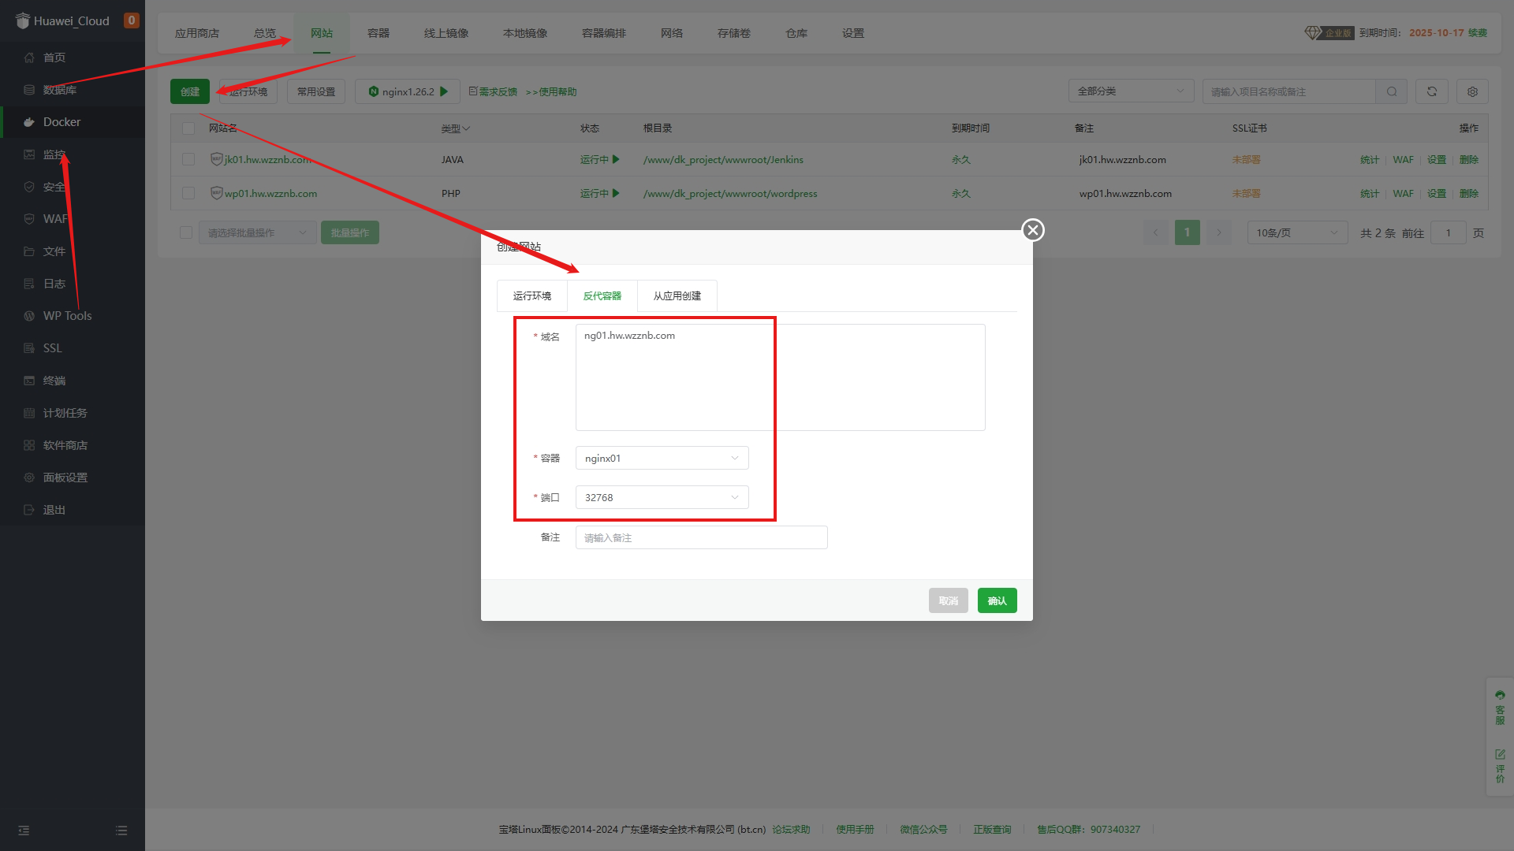
Task: Open the 请选择批量操作 dropdown
Action: pos(257,232)
